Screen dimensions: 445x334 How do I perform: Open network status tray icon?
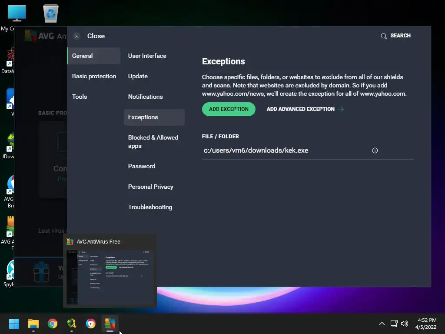(394, 324)
